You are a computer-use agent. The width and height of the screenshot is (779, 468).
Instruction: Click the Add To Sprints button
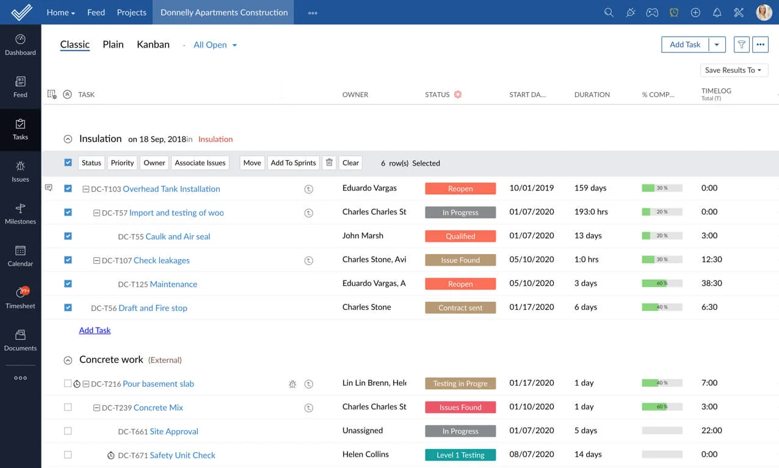293,163
